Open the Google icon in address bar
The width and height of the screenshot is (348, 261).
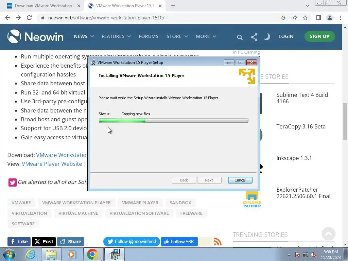coord(283,18)
